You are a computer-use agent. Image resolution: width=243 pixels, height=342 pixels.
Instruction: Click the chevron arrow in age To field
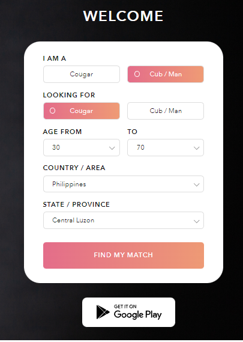click(x=196, y=148)
